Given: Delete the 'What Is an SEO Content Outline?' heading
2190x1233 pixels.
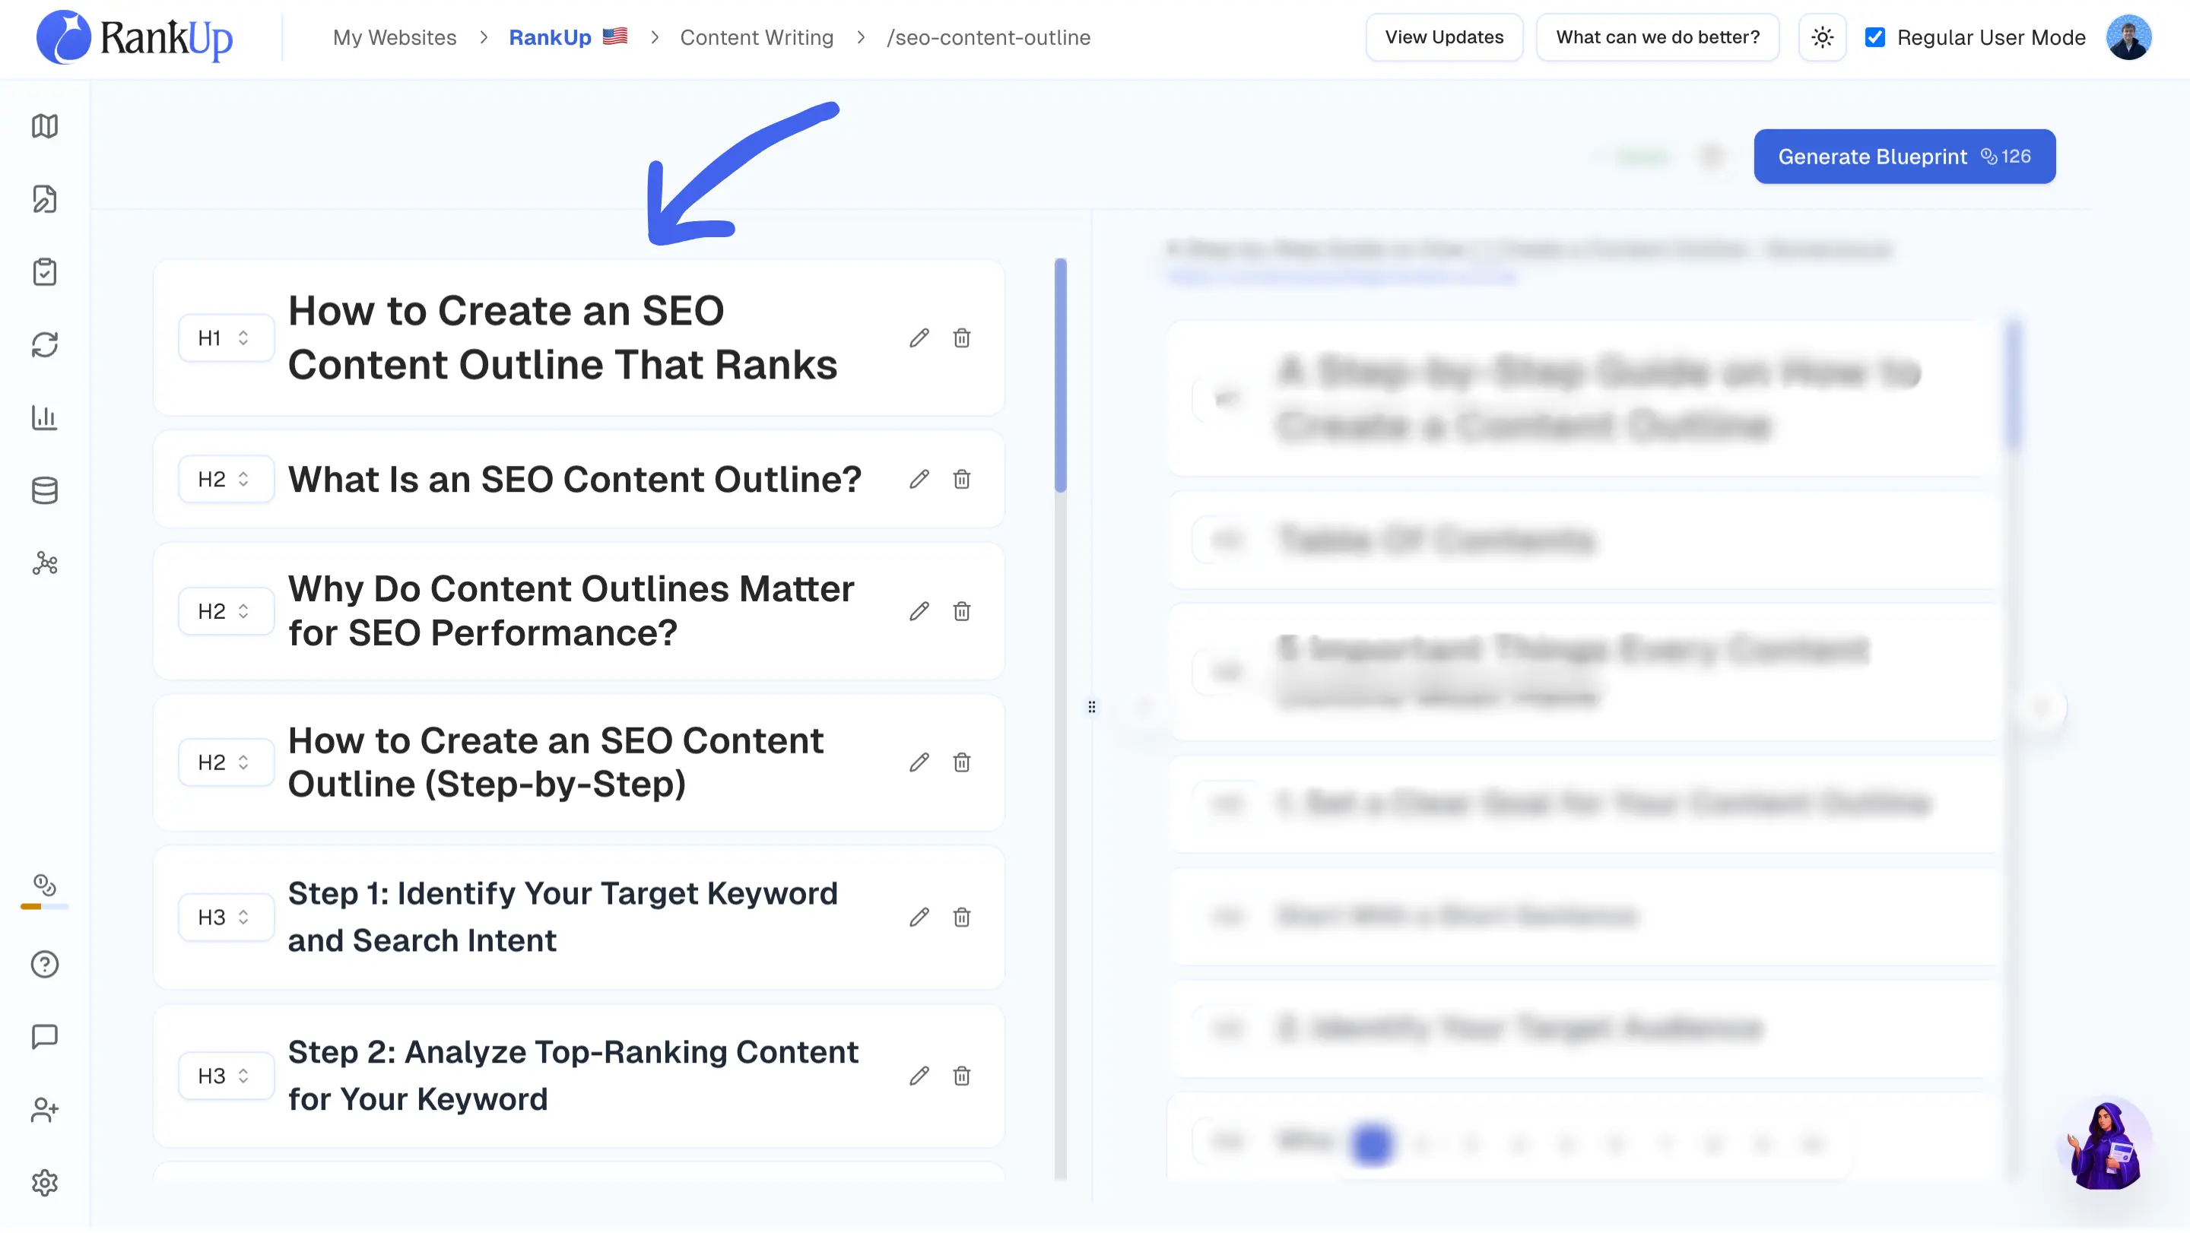Looking at the screenshot, I should pyautogui.click(x=961, y=479).
